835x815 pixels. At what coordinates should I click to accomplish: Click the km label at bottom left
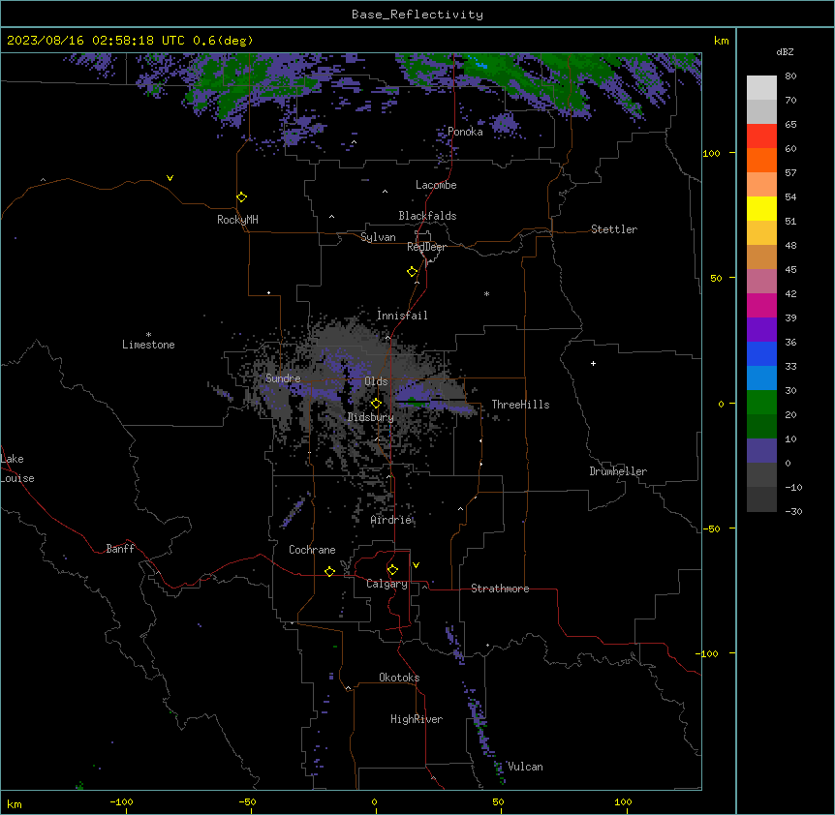tap(15, 803)
